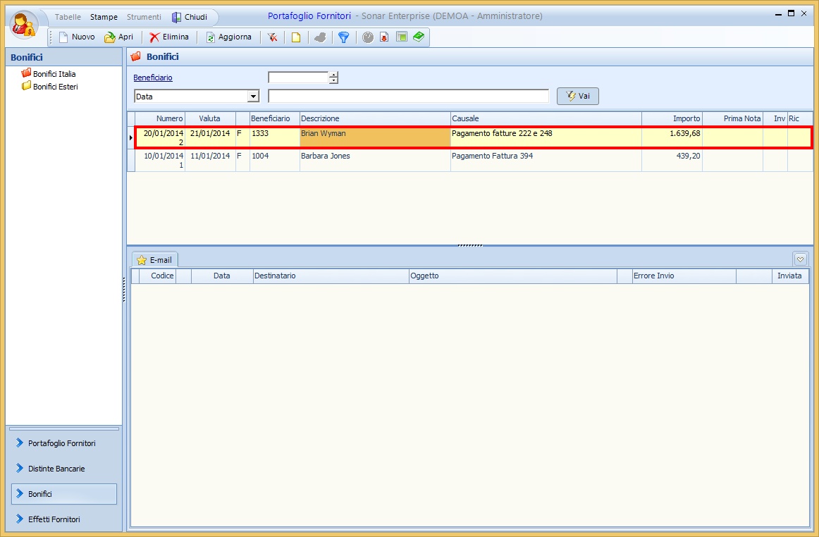Delete the record using Elimina
The image size is (819, 537).
click(169, 37)
